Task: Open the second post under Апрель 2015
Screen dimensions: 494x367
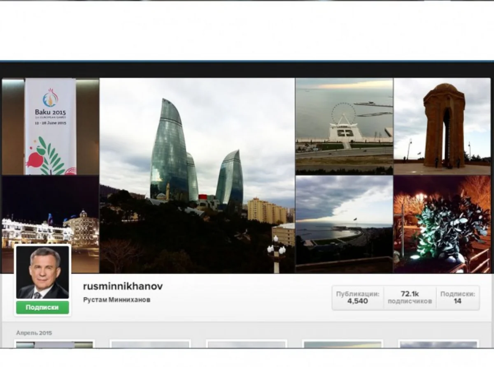Action: click(150, 344)
